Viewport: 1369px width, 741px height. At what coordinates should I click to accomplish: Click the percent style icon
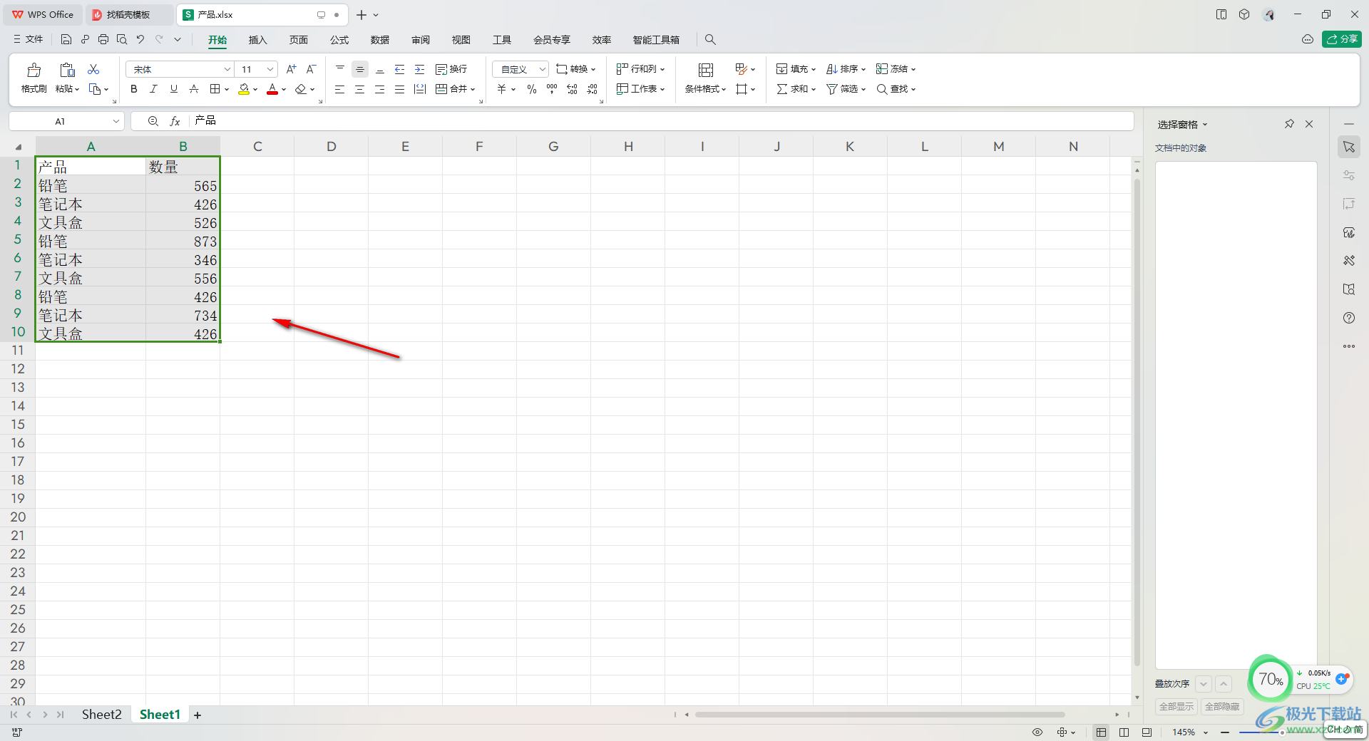pos(532,89)
